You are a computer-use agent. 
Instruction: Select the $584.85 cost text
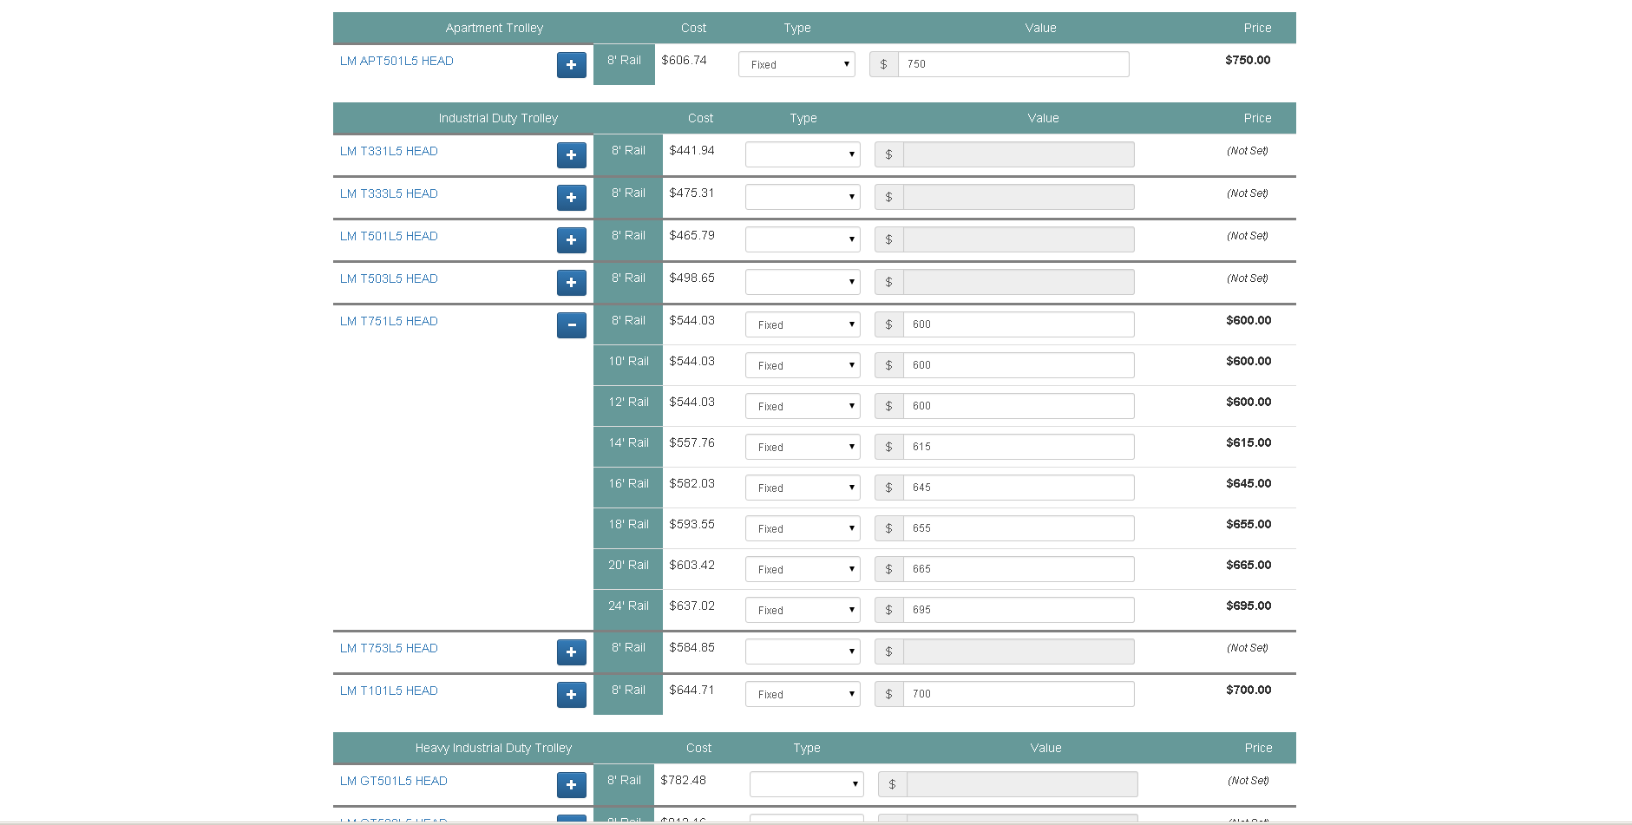pyautogui.click(x=691, y=647)
